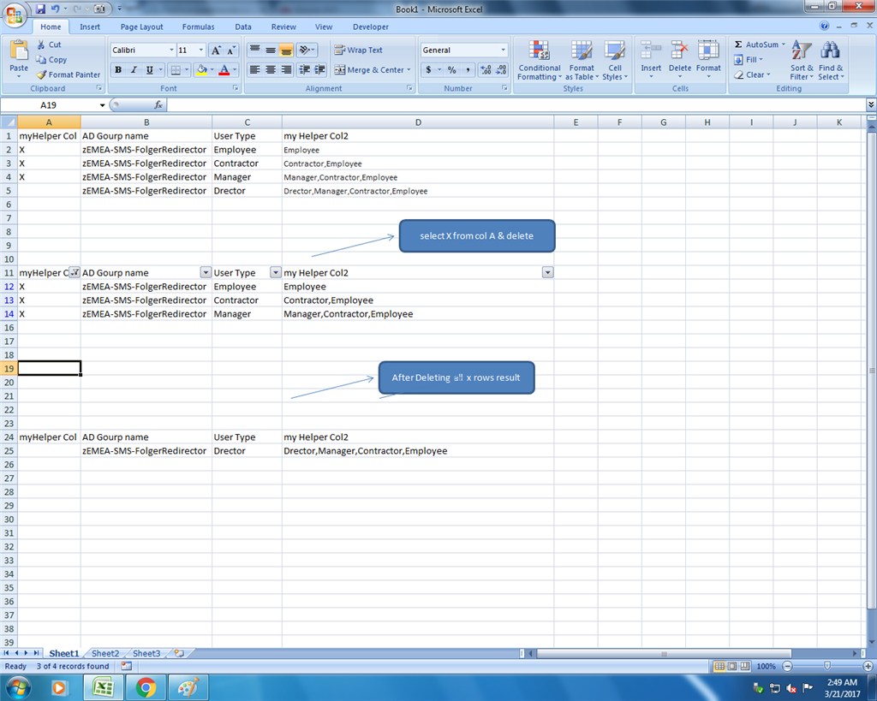Align text to the top

point(254,50)
